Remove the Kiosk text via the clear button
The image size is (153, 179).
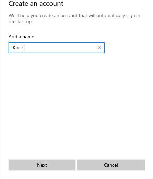[x=99, y=48]
